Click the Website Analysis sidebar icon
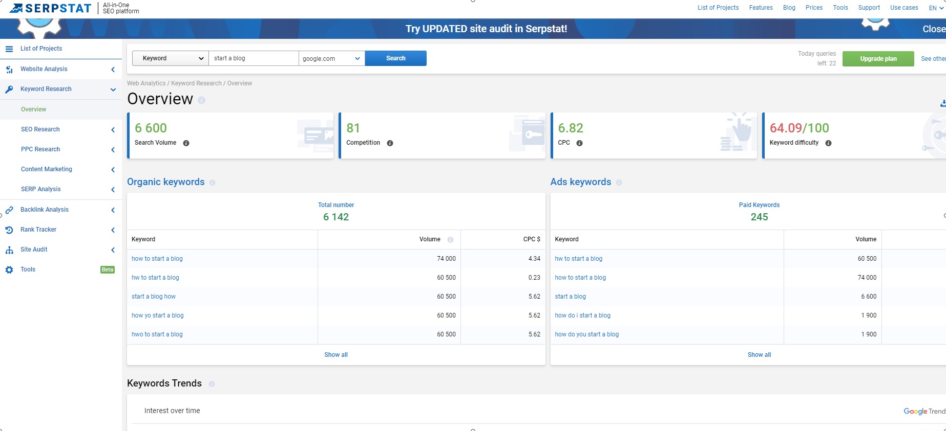This screenshot has width=946, height=431. tap(9, 70)
